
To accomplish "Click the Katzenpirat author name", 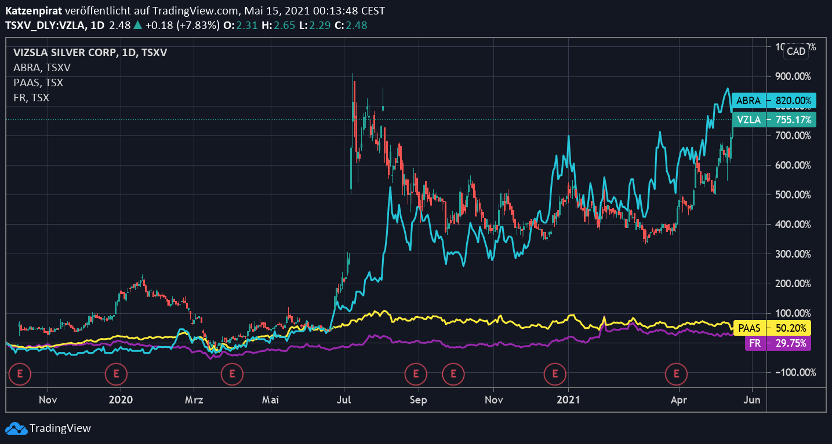I will (x=34, y=11).
